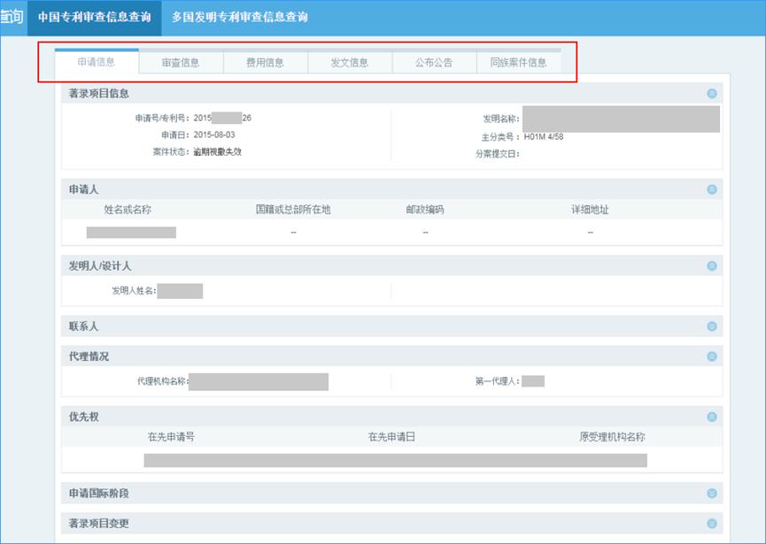This screenshot has height=544, width=766.
Task: View the 公布公告 tab
Action: (x=435, y=62)
